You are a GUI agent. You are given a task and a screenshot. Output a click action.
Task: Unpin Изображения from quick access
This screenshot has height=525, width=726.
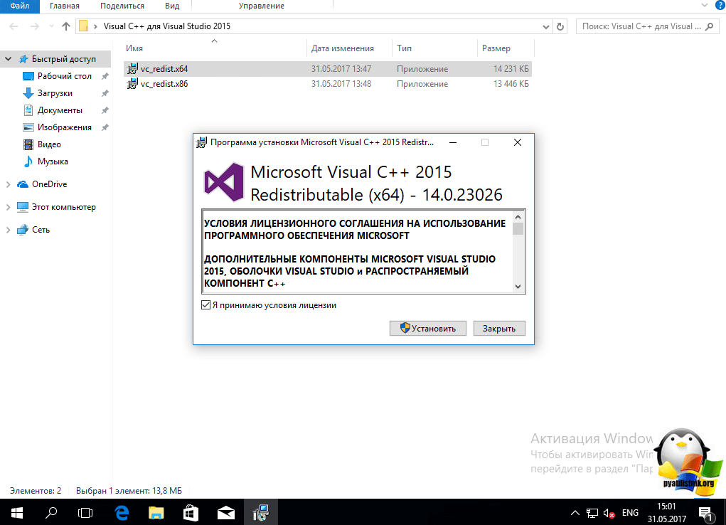[x=105, y=127]
